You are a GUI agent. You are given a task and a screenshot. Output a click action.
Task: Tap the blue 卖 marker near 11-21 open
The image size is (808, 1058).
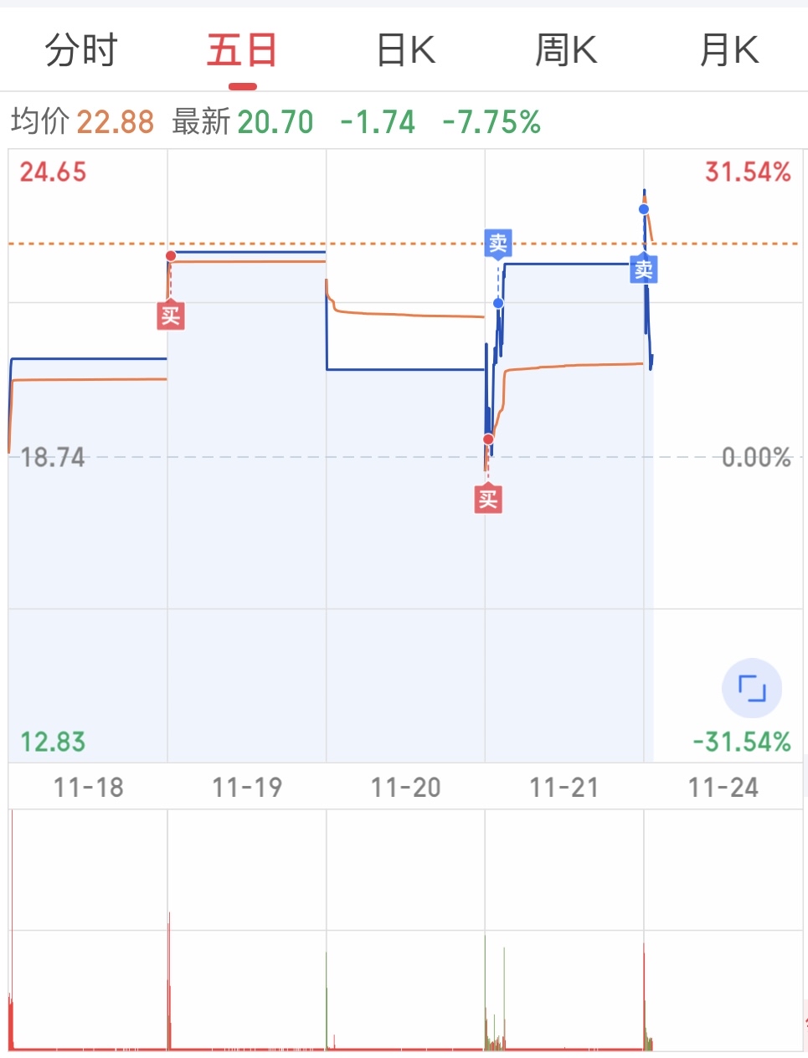click(x=498, y=244)
